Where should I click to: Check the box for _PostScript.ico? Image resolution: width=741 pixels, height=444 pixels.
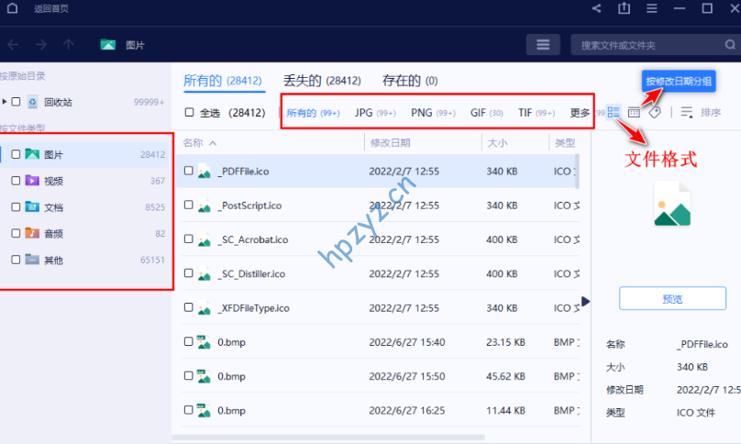point(189,205)
